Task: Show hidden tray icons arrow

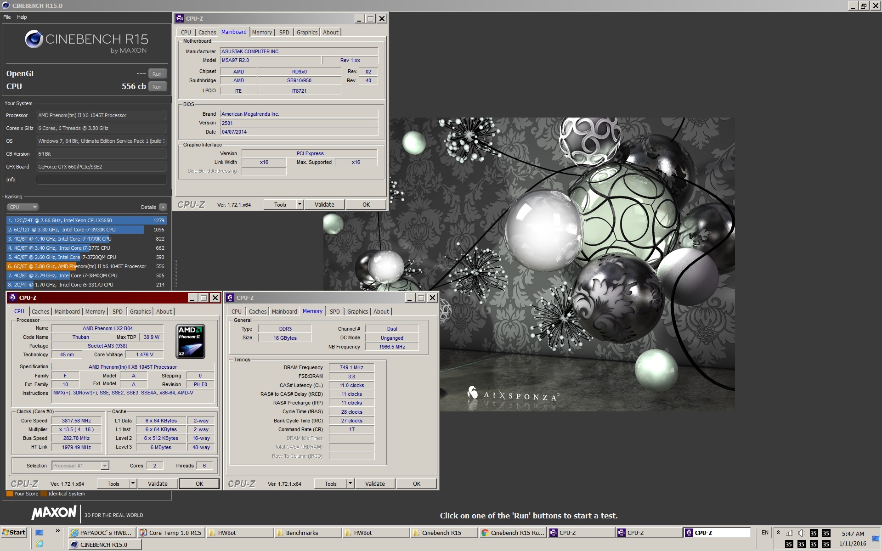Action: [778, 533]
